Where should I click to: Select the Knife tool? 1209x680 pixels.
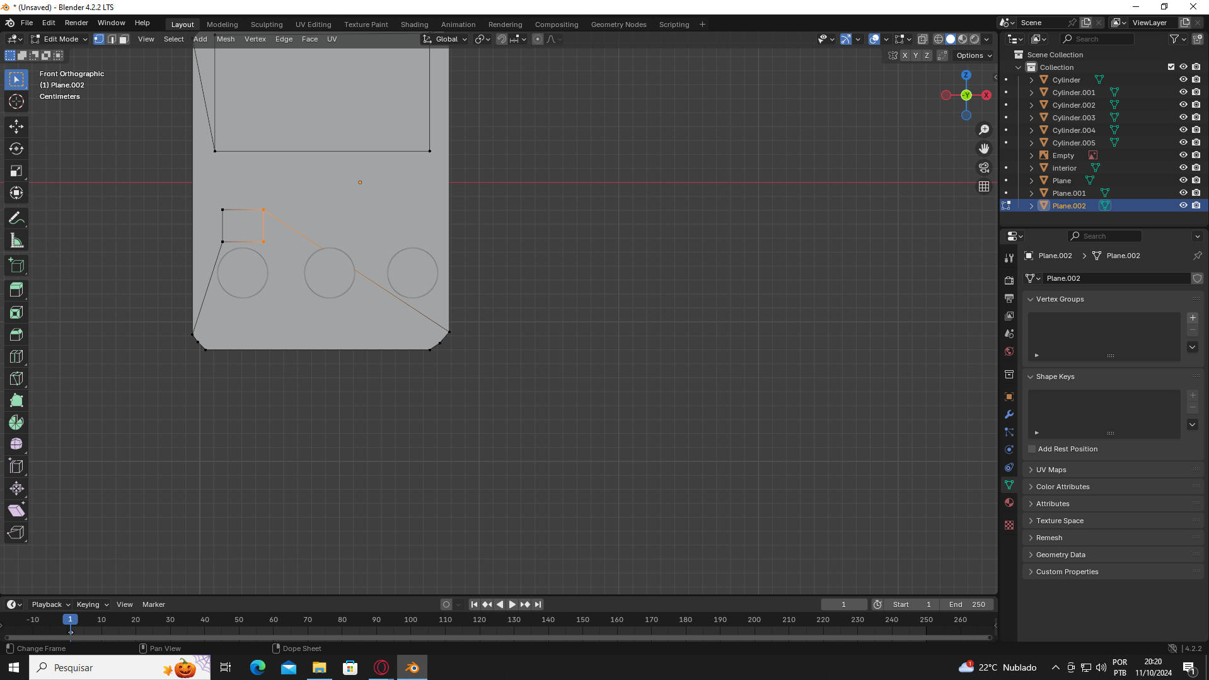tap(16, 378)
